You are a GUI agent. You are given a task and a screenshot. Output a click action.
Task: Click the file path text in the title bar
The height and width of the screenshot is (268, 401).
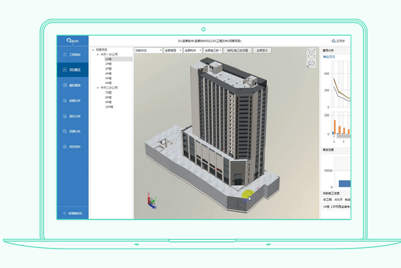210,41
